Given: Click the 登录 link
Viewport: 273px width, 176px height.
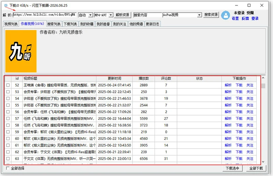Looking at the screenshot, I should (x=255, y=18).
